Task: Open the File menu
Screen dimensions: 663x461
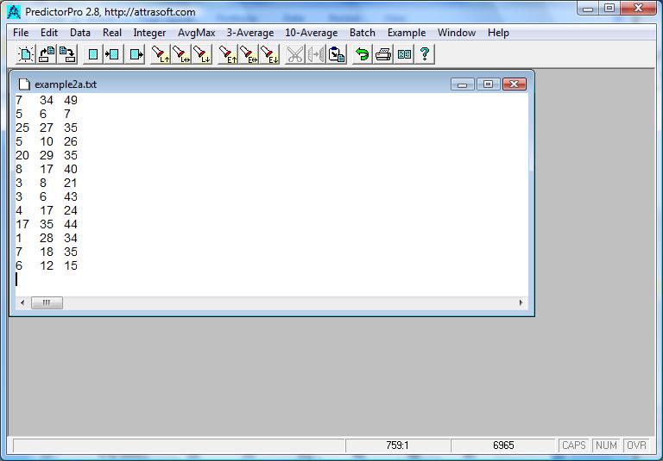Action: click(21, 33)
